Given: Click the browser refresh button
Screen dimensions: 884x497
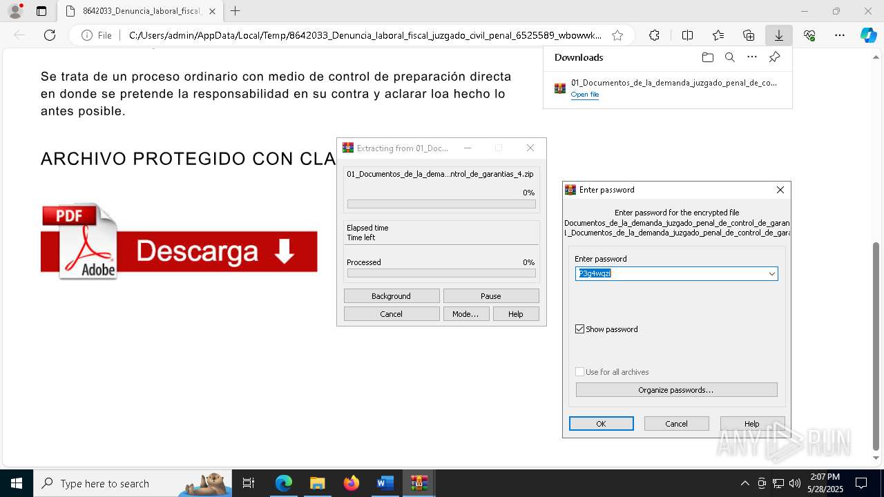Looking at the screenshot, I should coord(50,35).
